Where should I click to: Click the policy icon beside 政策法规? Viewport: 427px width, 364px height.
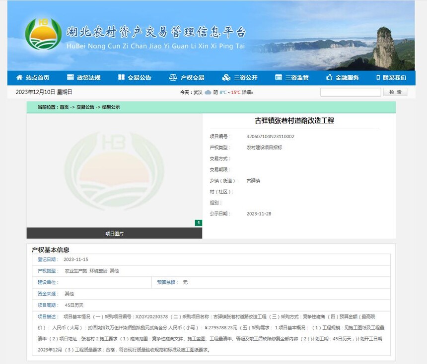(x=71, y=77)
